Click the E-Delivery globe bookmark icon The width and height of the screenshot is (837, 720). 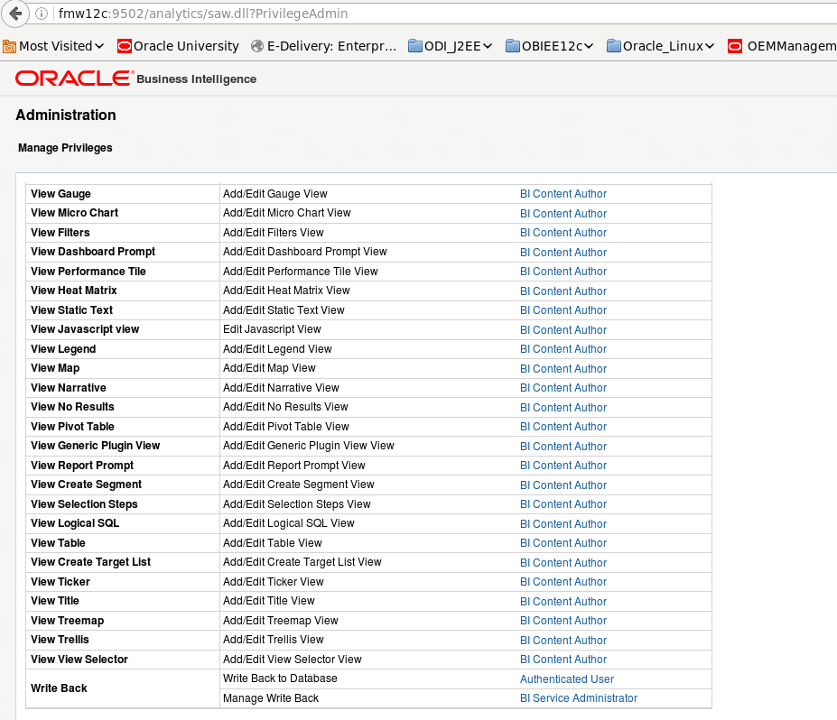(x=257, y=46)
